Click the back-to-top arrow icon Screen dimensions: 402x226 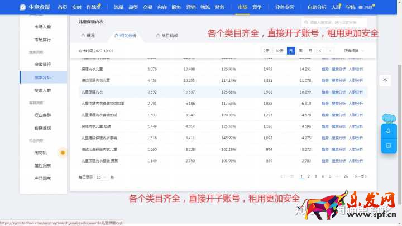point(385,80)
